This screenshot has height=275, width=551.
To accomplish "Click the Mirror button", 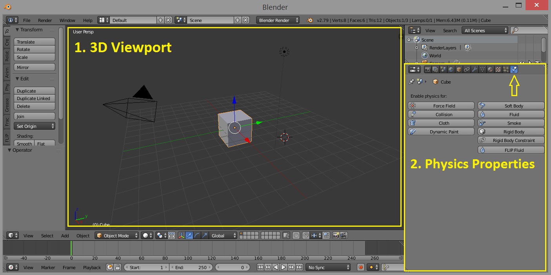I will point(35,67).
